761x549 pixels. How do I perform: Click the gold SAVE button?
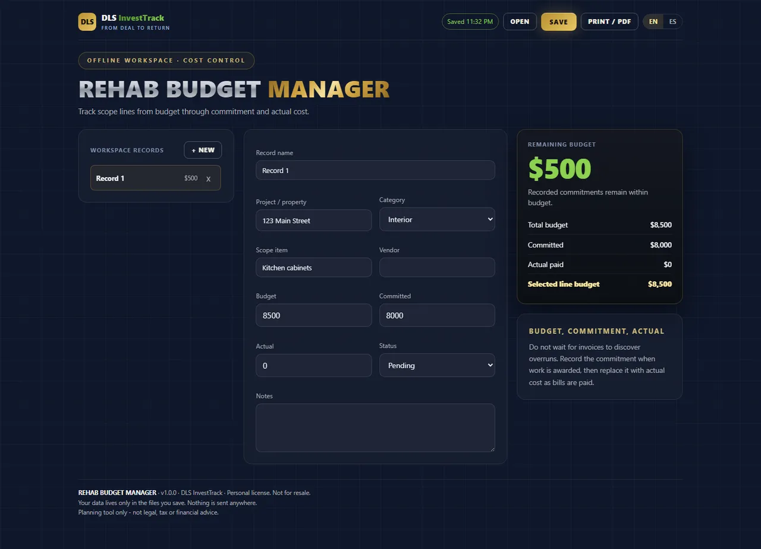tap(558, 22)
